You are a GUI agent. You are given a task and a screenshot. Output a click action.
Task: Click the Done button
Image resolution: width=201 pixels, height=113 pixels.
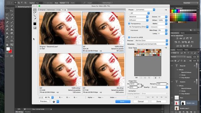coord(159,101)
